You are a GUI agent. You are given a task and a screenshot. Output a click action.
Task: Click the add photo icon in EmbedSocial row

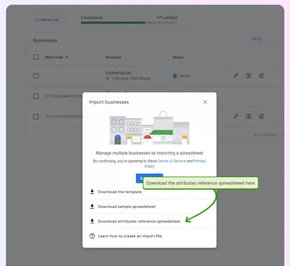248,76
